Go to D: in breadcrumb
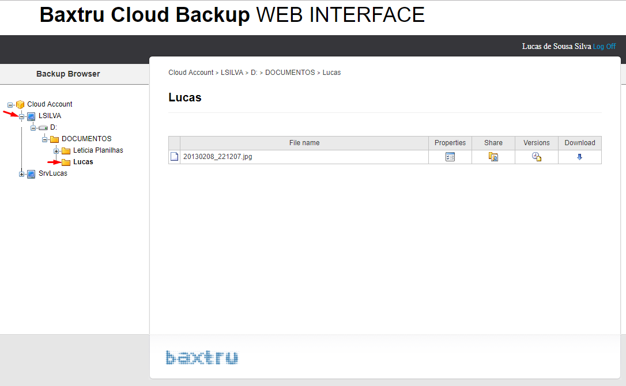The width and height of the screenshot is (626, 386). (x=254, y=72)
